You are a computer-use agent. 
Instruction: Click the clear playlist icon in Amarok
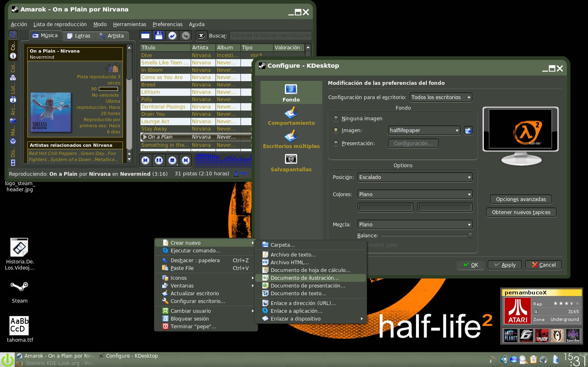145,36
